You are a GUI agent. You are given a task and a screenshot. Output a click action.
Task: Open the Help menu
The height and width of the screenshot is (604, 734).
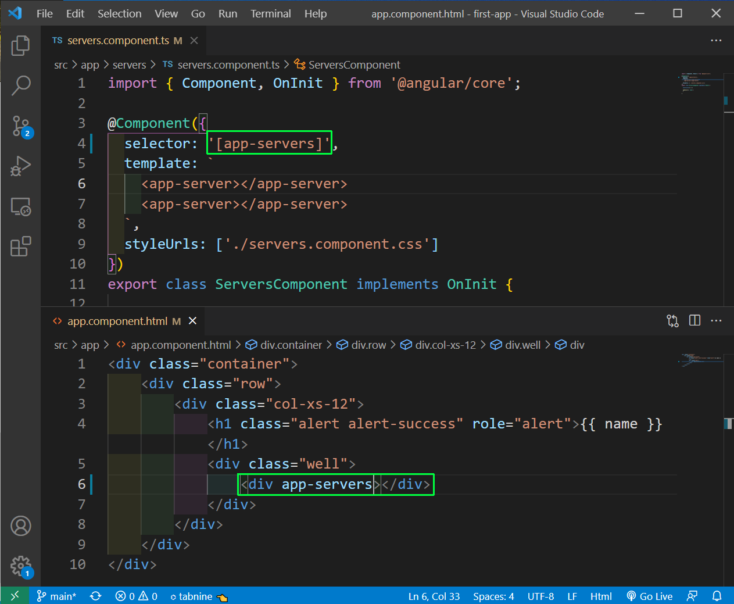coord(316,13)
